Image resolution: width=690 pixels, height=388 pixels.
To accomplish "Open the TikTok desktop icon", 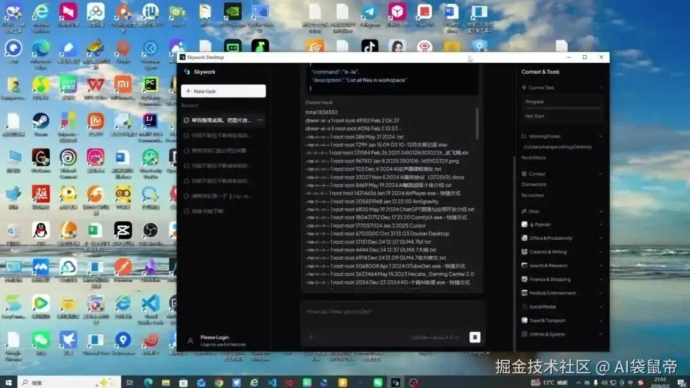I will (369, 46).
